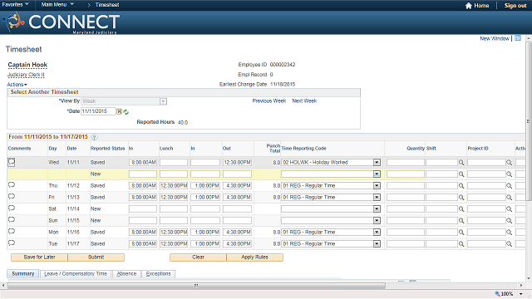Expand the Actions menu under Judiciary Clerk II

click(17, 85)
